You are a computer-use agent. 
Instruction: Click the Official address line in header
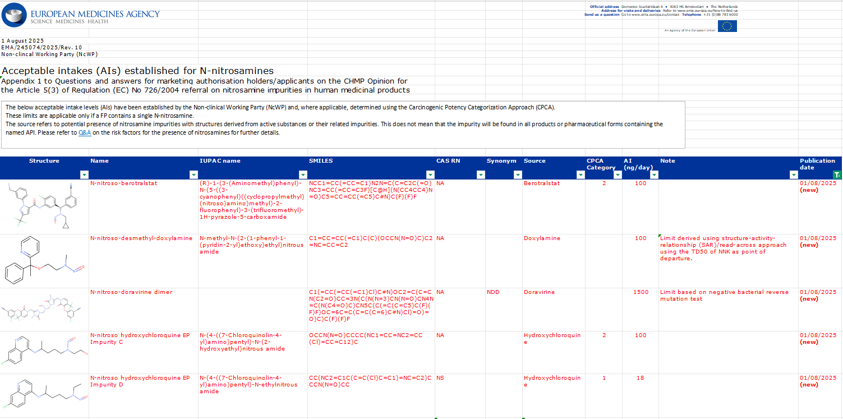[x=664, y=7]
